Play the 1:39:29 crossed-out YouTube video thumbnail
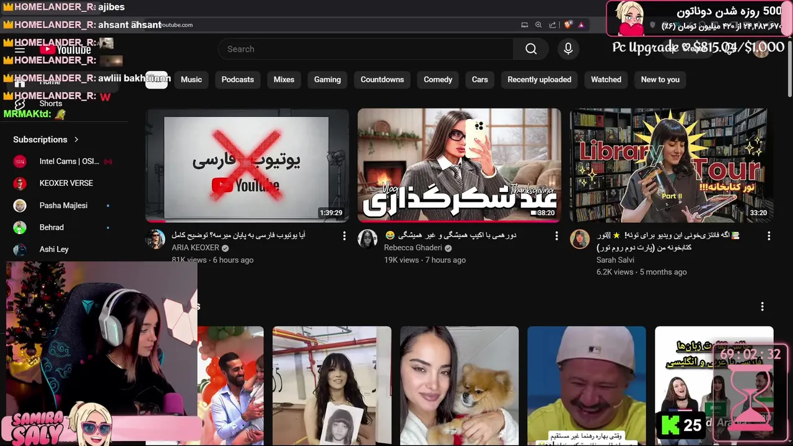Screen dimensions: 793x446 pyautogui.click(x=247, y=165)
